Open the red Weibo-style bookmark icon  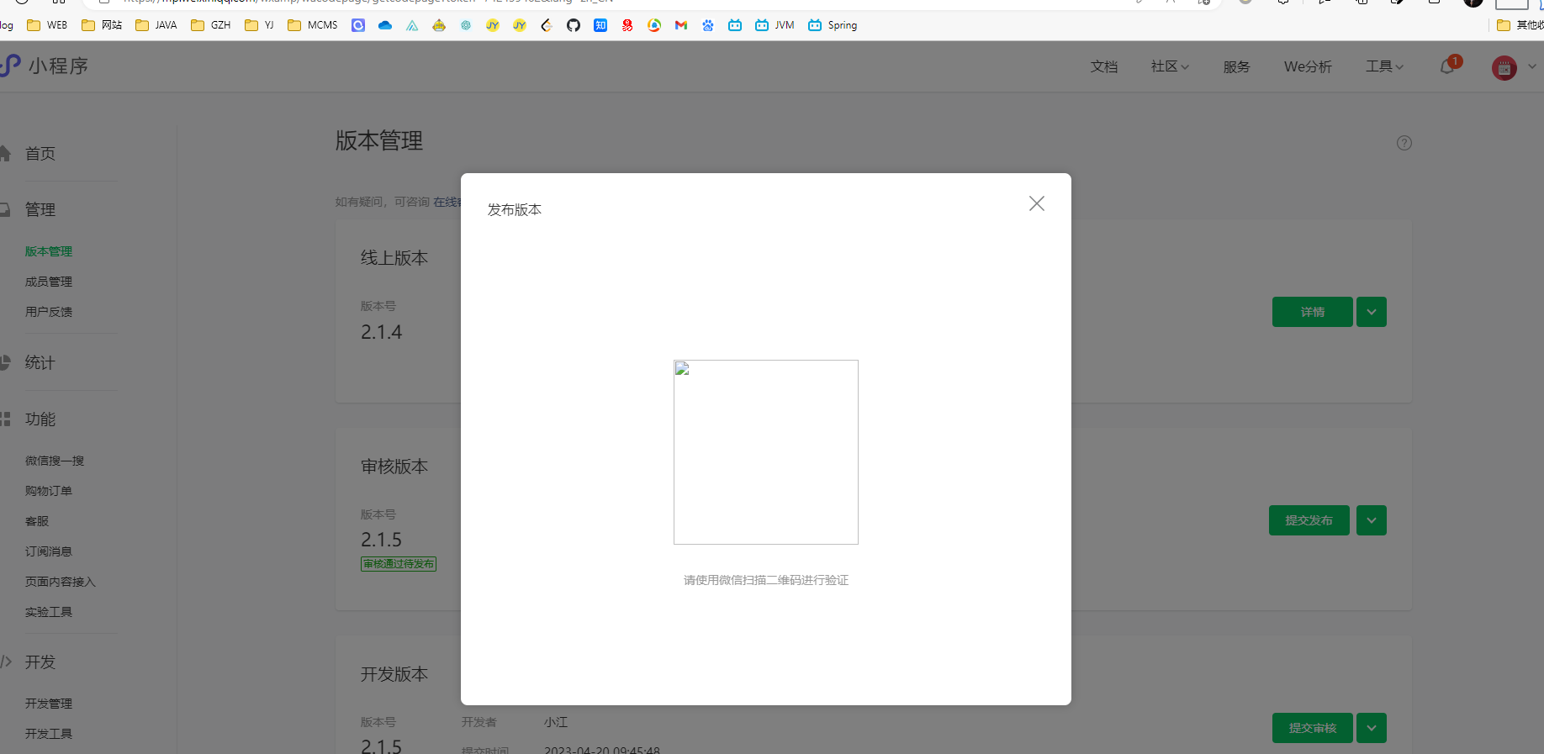[x=627, y=25]
